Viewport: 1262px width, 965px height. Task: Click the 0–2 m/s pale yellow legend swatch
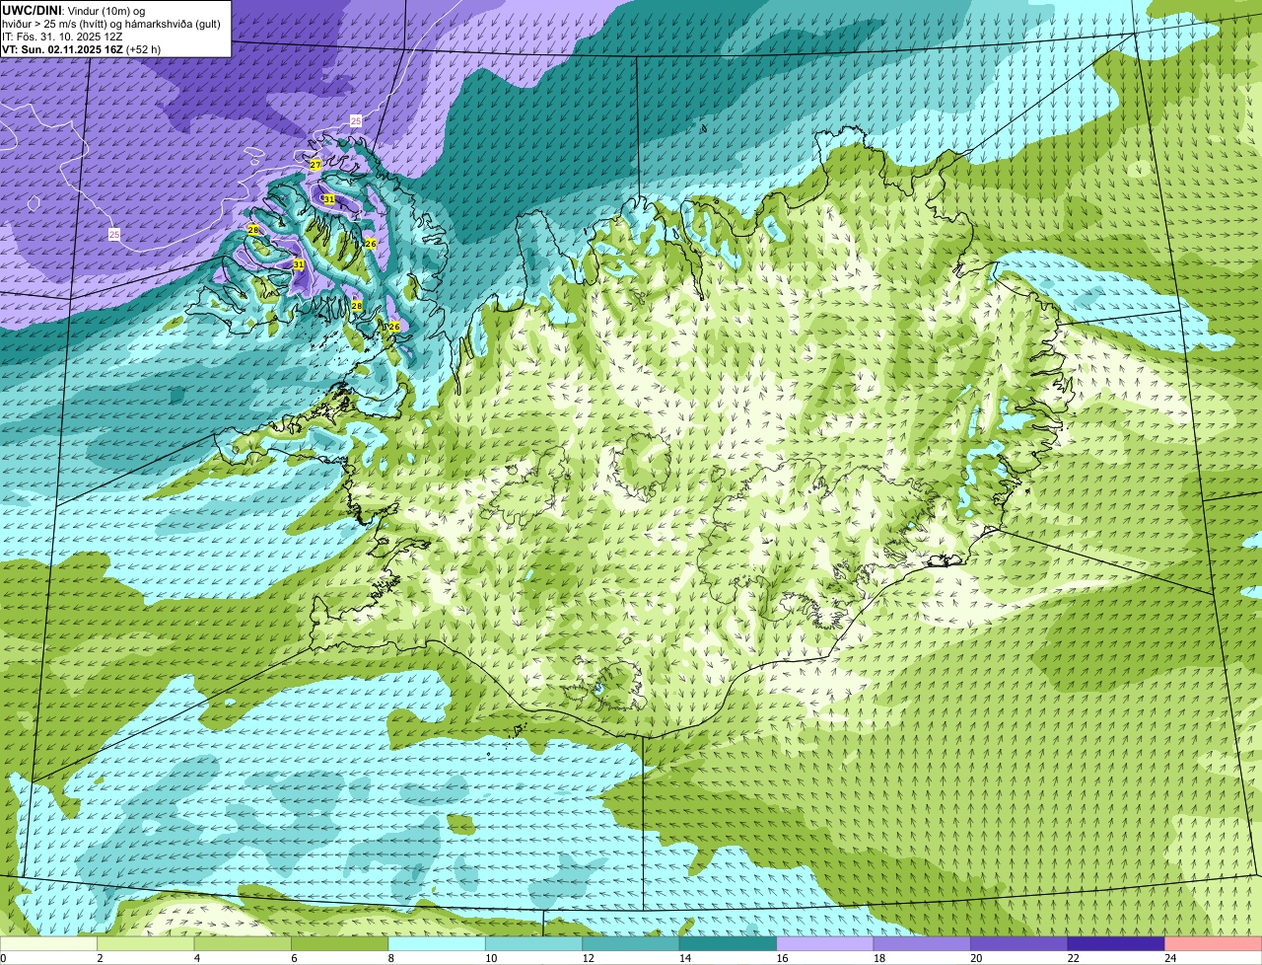click(x=49, y=943)
